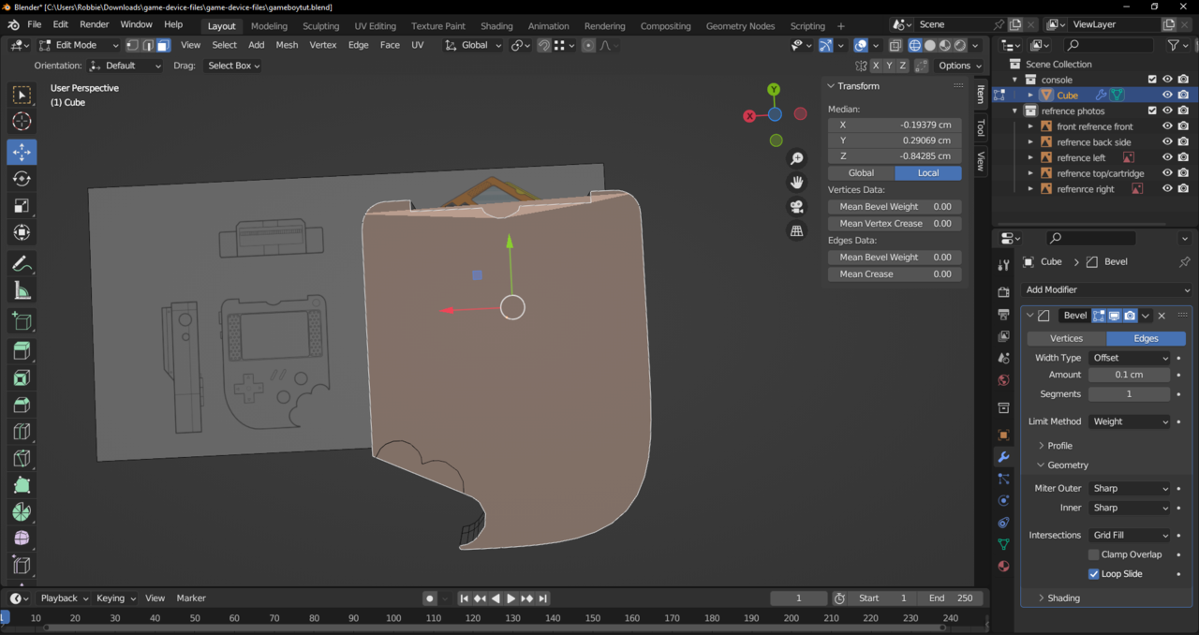Click the bevel Amount field
The height and width of the screenshot is (635, 1199).
coord(1129,375)
